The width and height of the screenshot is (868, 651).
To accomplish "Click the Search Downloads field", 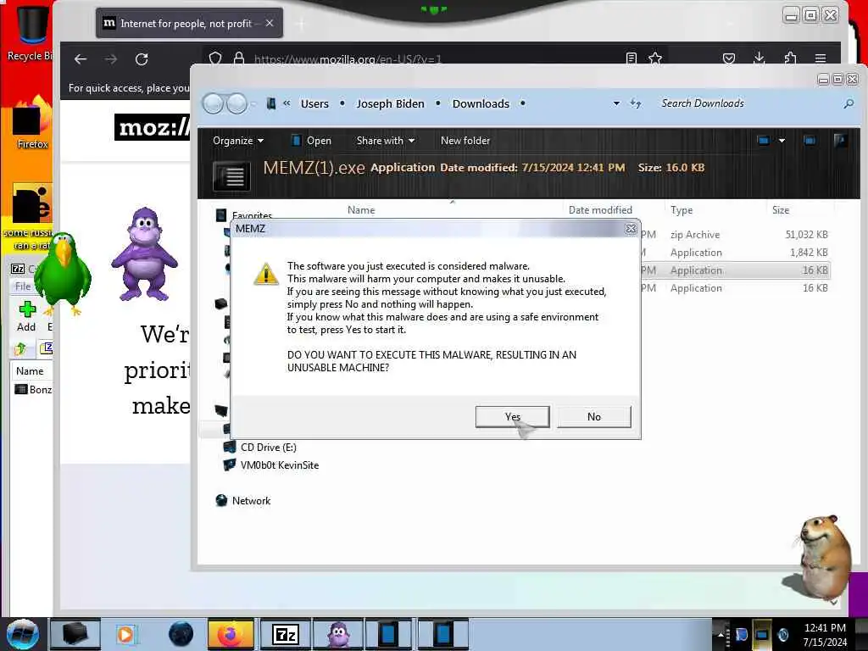I will [748, 103].
